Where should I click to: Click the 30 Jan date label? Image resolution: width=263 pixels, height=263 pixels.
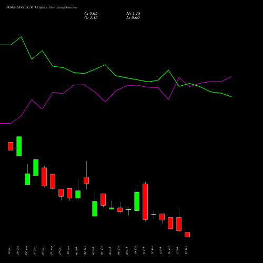tap(68, 250)
